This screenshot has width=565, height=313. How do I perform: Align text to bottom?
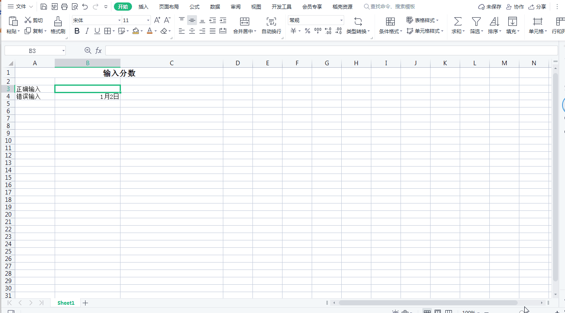tap(202, 20)
